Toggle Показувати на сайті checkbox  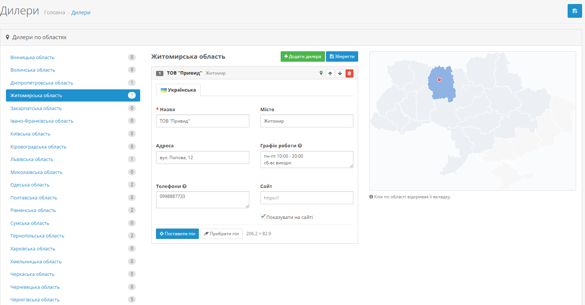[x=263, y=217]
